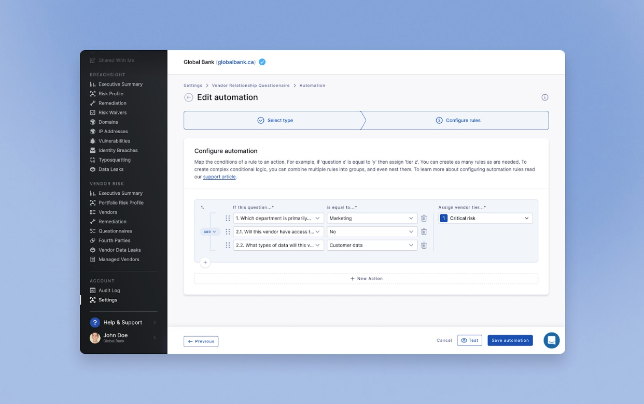
Task: Expand the John Doe account chevron
Action: pyautogui.click(x=155, y=338)
